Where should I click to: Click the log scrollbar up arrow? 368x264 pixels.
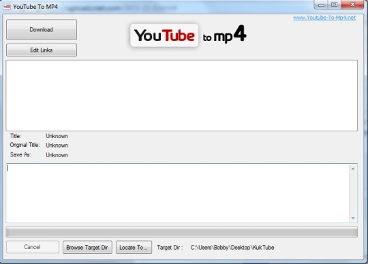coord(353,169)
